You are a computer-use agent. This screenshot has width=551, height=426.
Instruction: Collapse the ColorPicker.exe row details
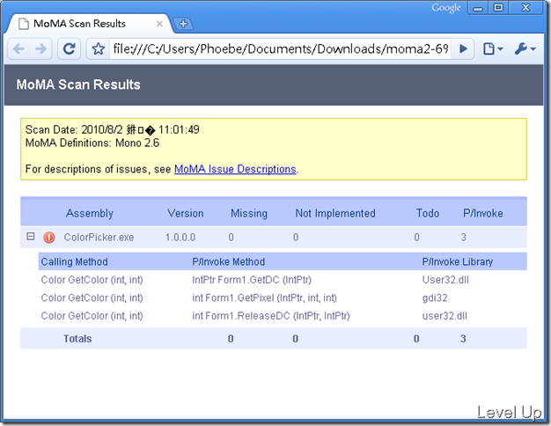click(31, 236)
